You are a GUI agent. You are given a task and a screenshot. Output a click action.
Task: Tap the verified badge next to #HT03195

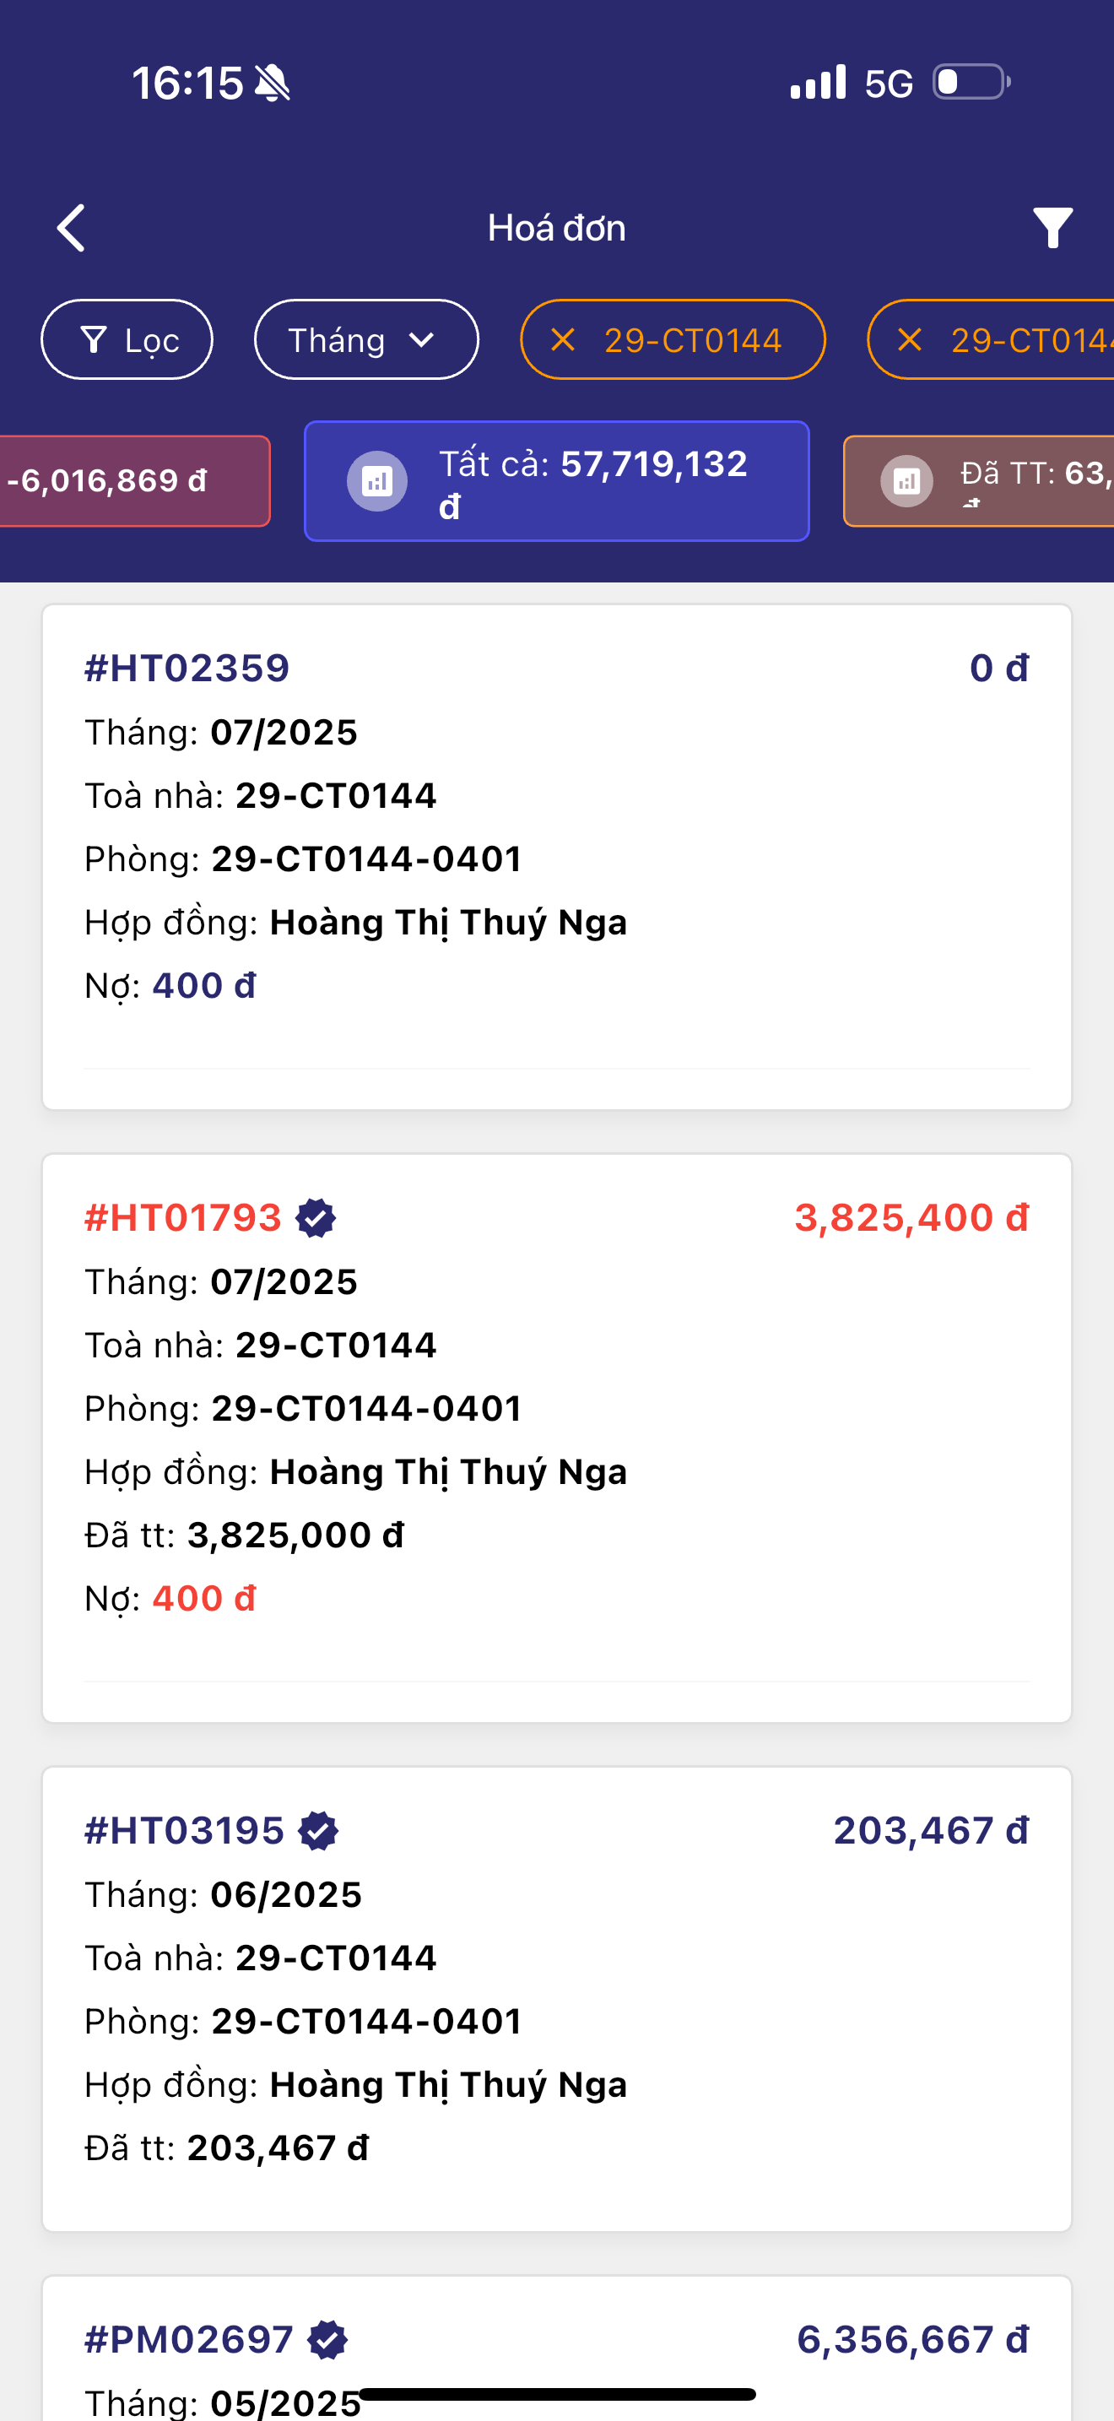point(318,1831)
